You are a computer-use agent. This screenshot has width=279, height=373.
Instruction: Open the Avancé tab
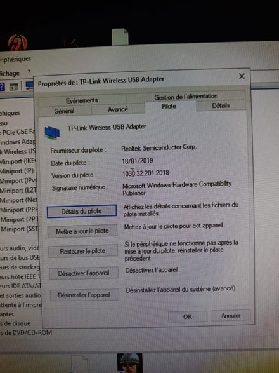(118, 109)
